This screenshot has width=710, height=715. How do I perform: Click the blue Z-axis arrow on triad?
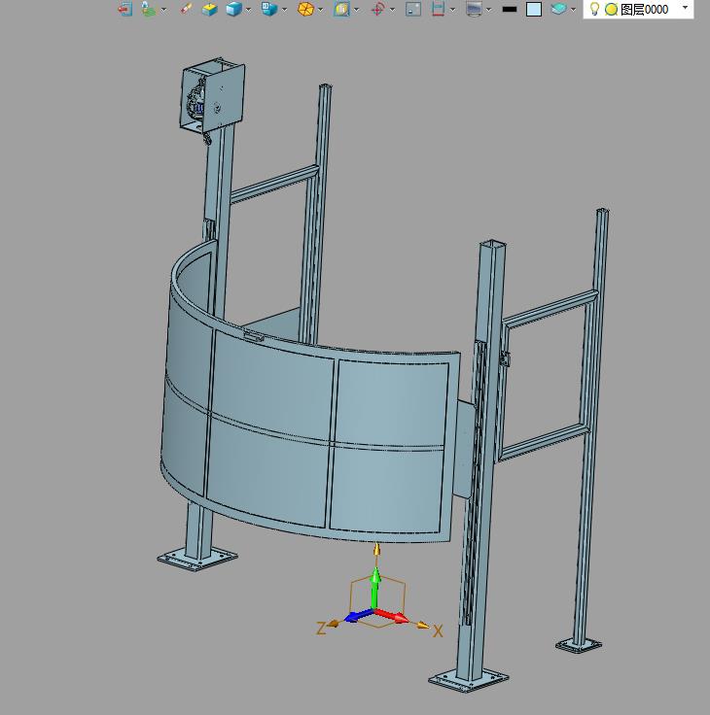(360, 616)
